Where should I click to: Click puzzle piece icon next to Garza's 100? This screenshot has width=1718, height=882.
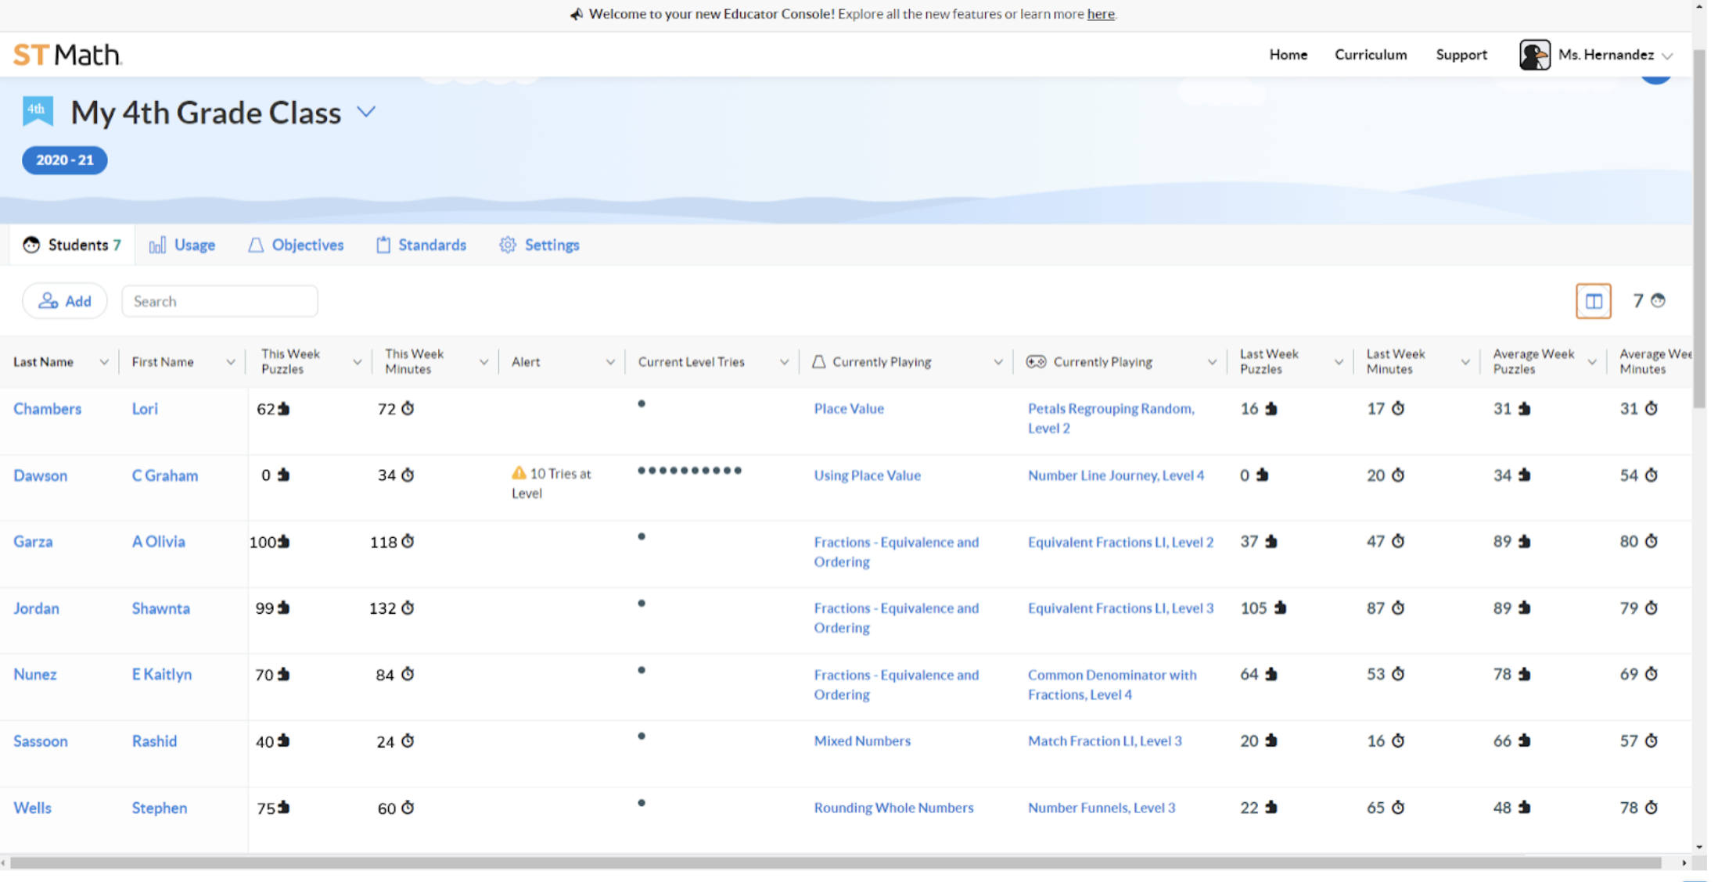[x=284, y=542]
